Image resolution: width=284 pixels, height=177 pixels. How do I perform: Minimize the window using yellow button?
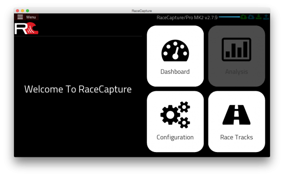(23, 11)
